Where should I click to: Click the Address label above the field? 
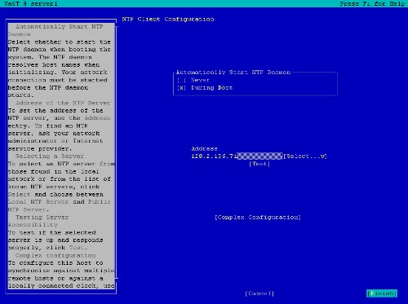(204, 148)
